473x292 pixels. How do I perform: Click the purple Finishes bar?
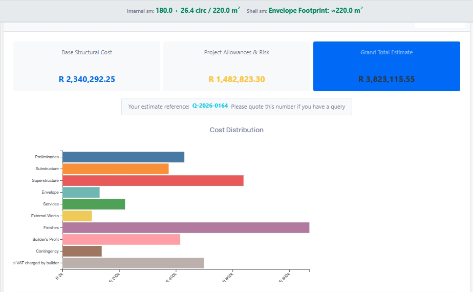(x=186, y=227)
